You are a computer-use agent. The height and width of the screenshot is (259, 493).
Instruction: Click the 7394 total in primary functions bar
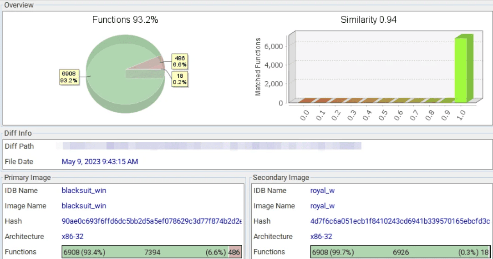(152, 252)
